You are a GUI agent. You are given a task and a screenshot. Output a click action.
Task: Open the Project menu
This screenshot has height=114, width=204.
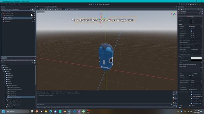click(x=6, y=4)
